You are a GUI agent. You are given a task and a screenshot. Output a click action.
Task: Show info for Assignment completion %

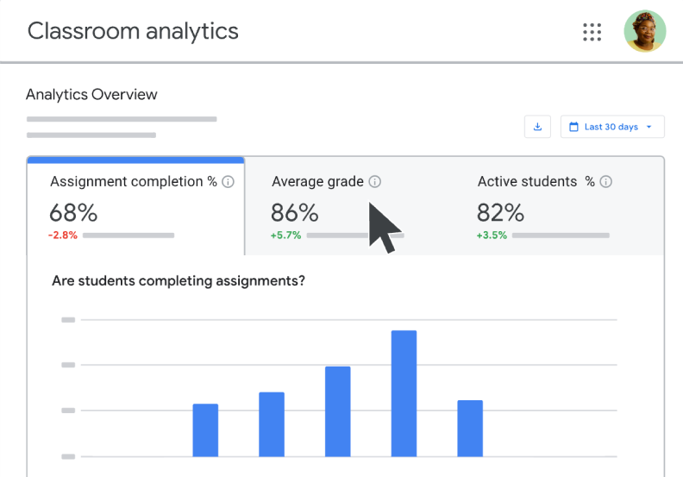tap(228, 182)
